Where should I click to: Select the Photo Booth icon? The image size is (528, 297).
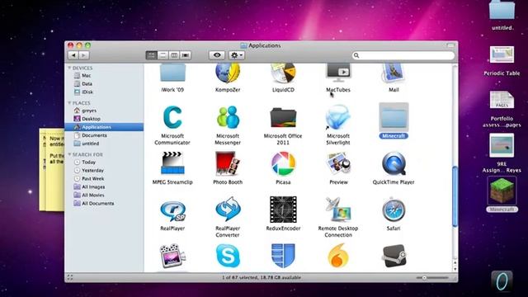coord(228,163)
